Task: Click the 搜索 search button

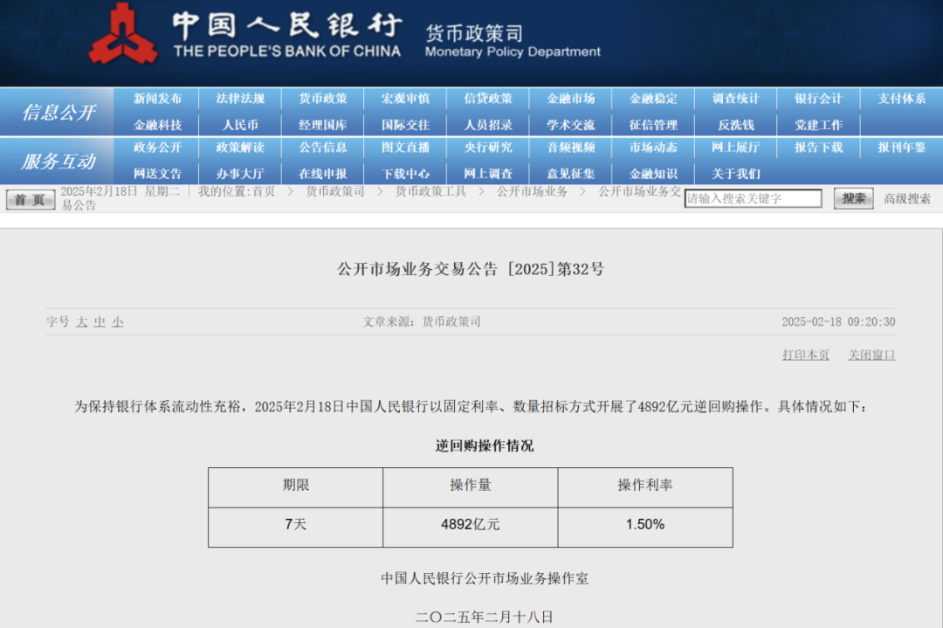Action: [x=853, y=198]
